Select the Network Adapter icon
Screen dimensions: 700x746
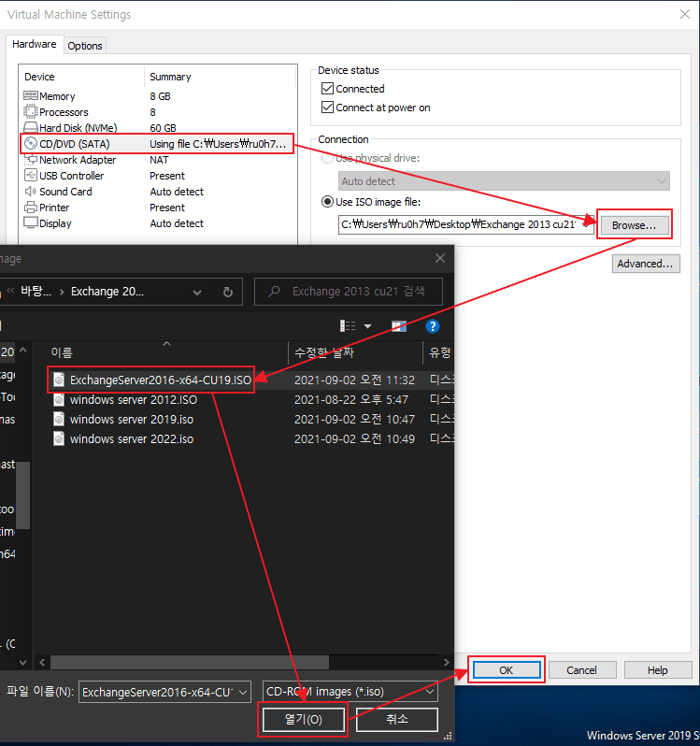point(31,159)
